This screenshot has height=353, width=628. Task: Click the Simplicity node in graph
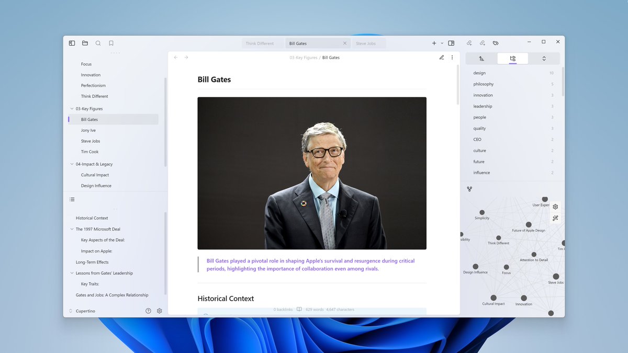[481, 212]
